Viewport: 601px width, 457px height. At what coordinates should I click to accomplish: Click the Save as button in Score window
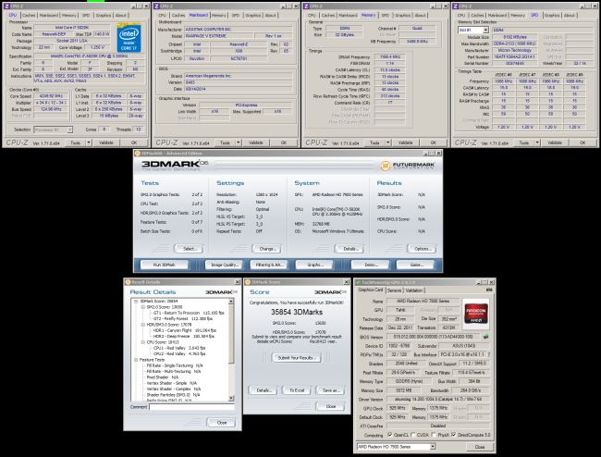[331, 390]
